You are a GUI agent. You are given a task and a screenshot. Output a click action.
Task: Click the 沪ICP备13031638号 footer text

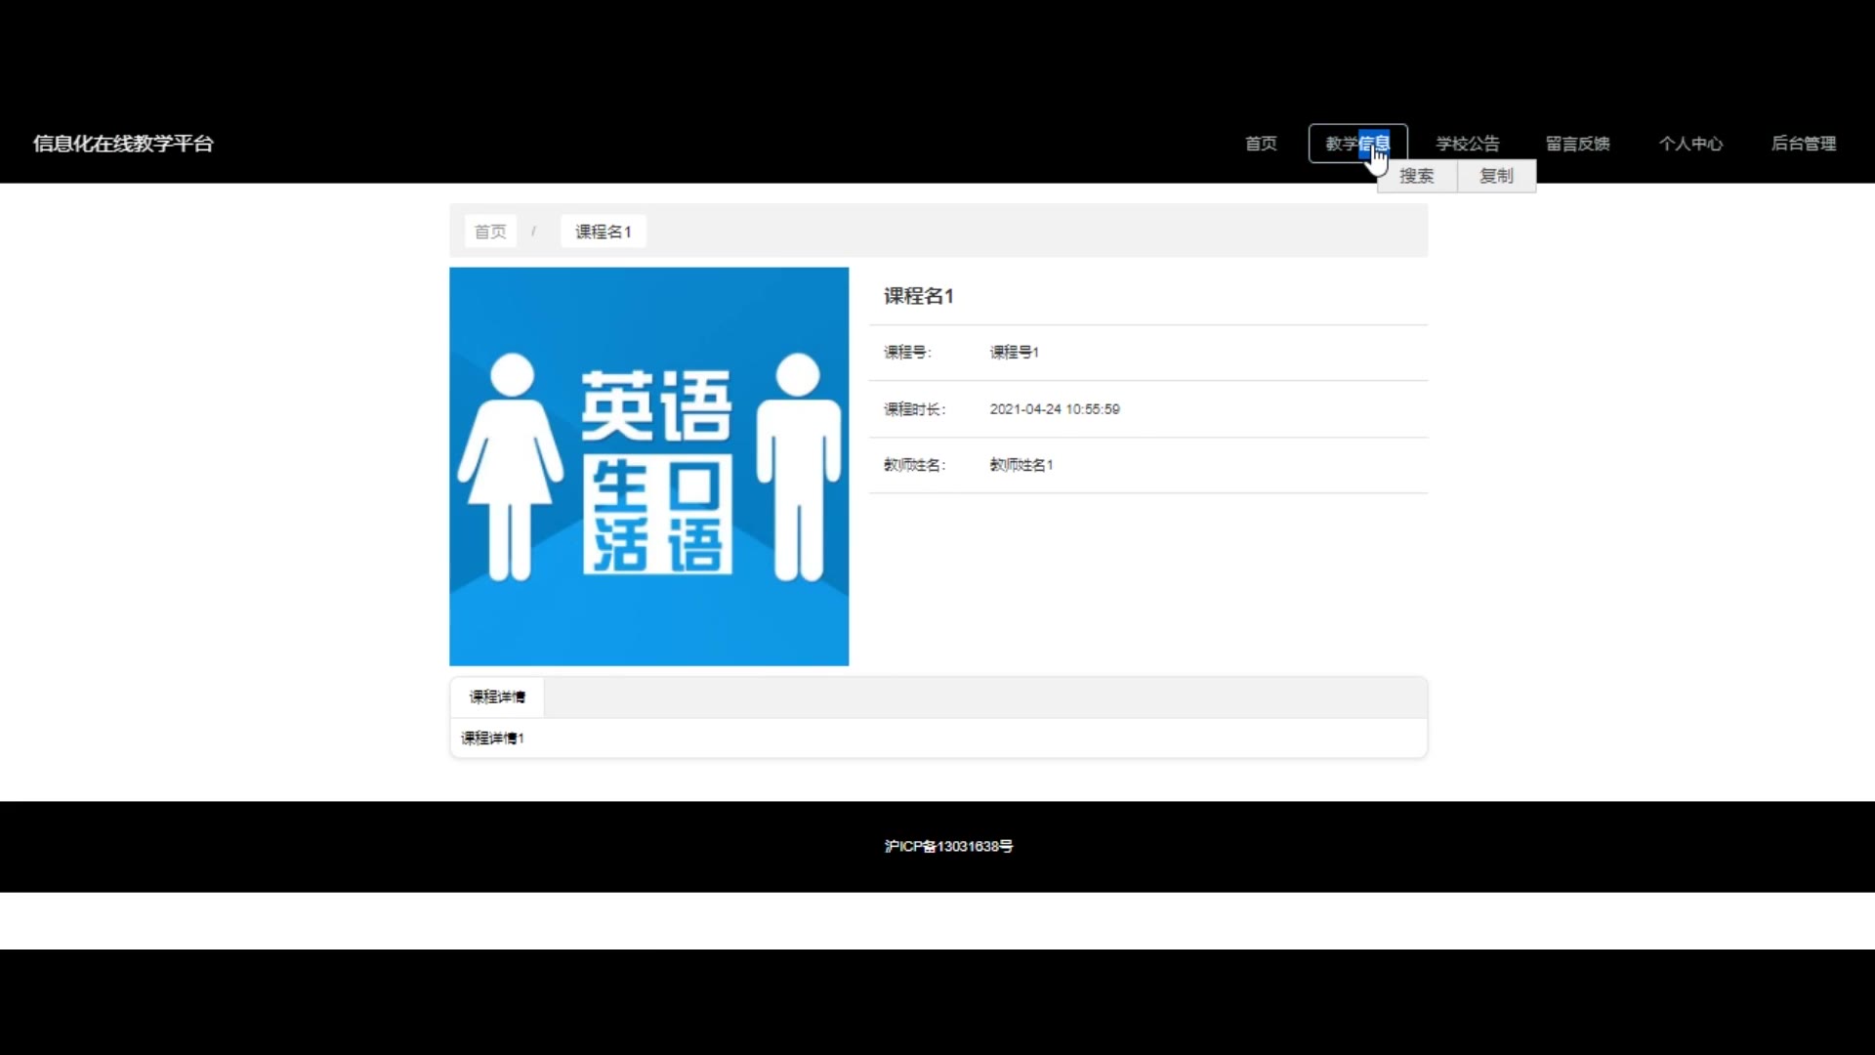click(948, 846)
